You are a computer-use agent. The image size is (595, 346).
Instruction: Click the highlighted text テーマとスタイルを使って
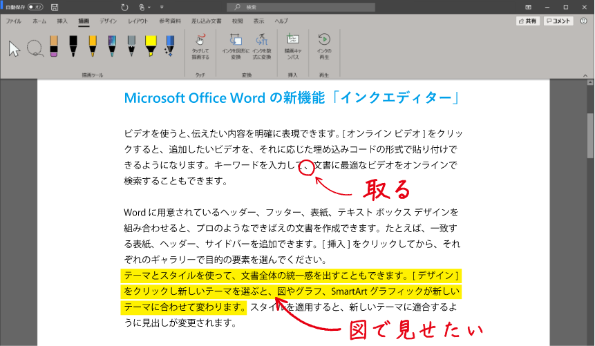[x=177, y=276]
